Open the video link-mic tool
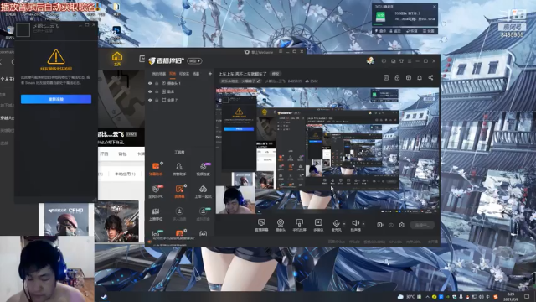 [x=203, y=169]
